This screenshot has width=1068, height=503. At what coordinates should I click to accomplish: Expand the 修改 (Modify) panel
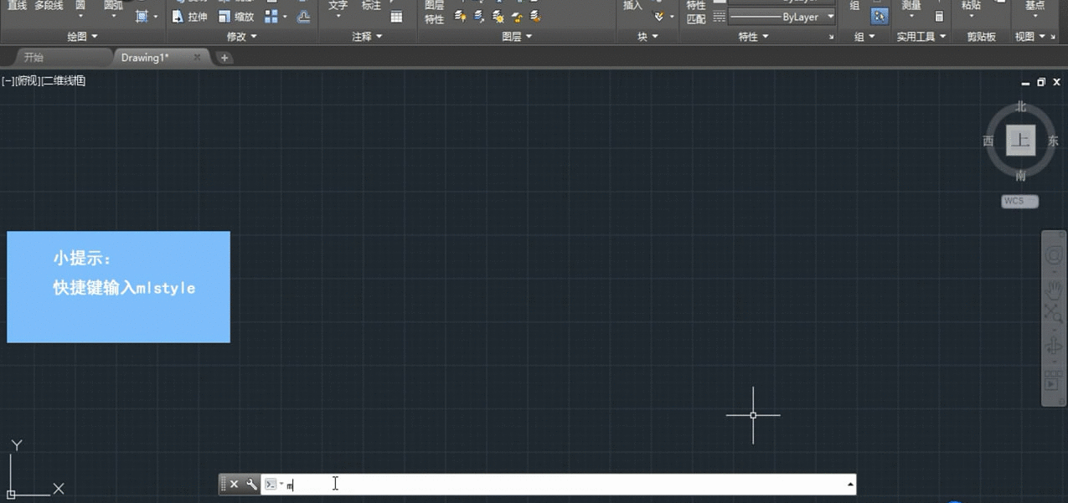pos(242,37)
